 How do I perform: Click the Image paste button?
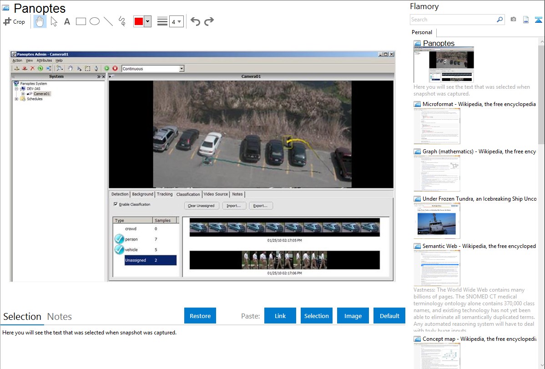[353, 316]
